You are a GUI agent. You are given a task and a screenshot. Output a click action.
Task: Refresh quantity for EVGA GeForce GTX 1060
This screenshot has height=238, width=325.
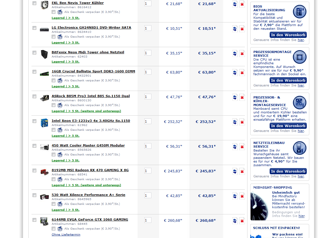(235, 221)
